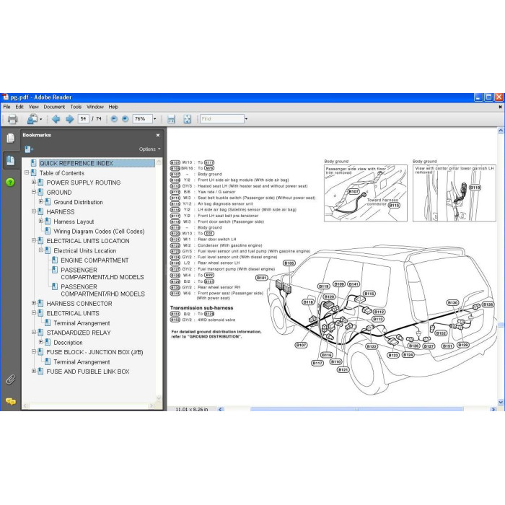Click the document scroll right arrow

(x=493, y=409)
